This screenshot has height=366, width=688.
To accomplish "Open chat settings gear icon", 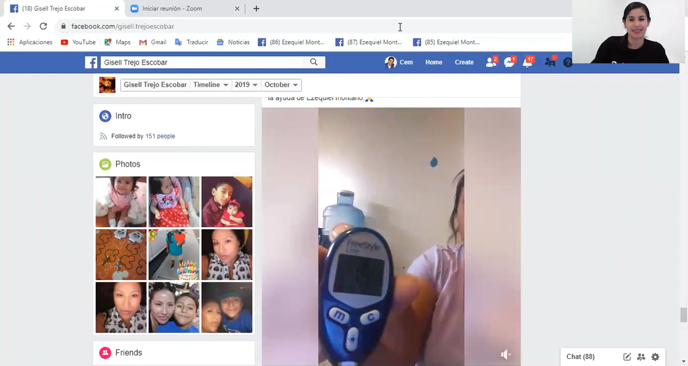I will [x=655, y=357].
